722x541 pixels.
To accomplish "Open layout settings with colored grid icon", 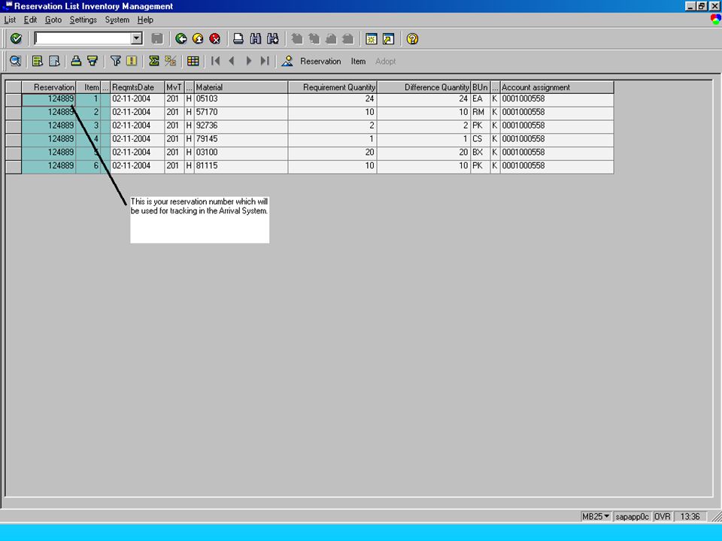I will [x=193, y=61].
